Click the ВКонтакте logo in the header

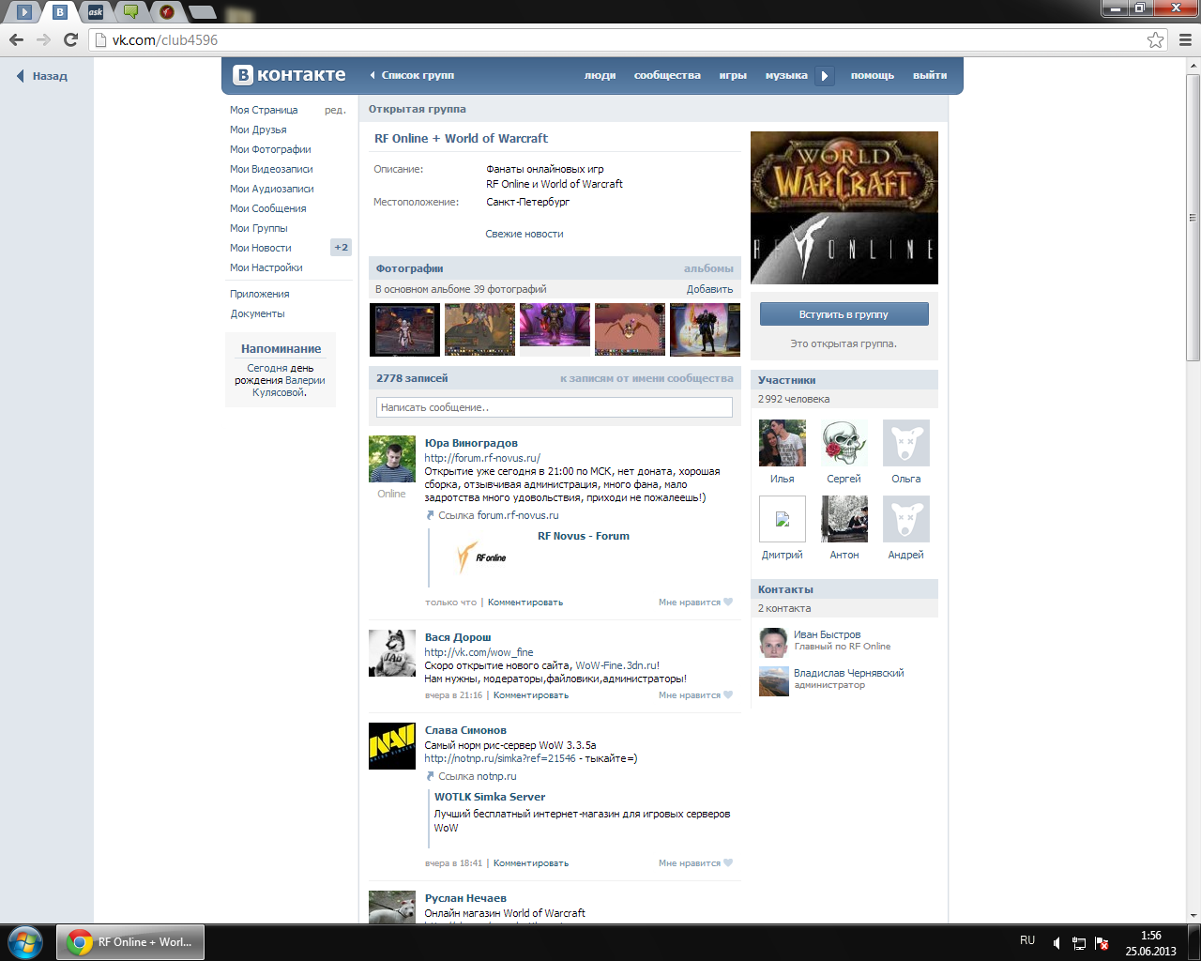point(289,75)
